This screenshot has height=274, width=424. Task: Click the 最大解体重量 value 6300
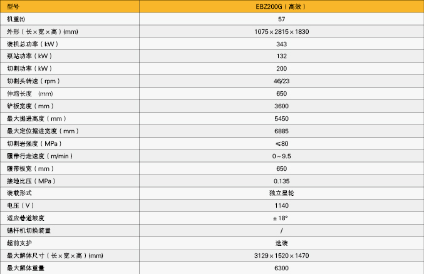coord(281,268)
